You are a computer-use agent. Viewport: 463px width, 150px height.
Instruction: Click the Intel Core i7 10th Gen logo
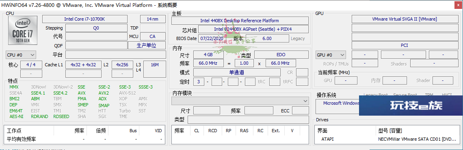[23, 30]
